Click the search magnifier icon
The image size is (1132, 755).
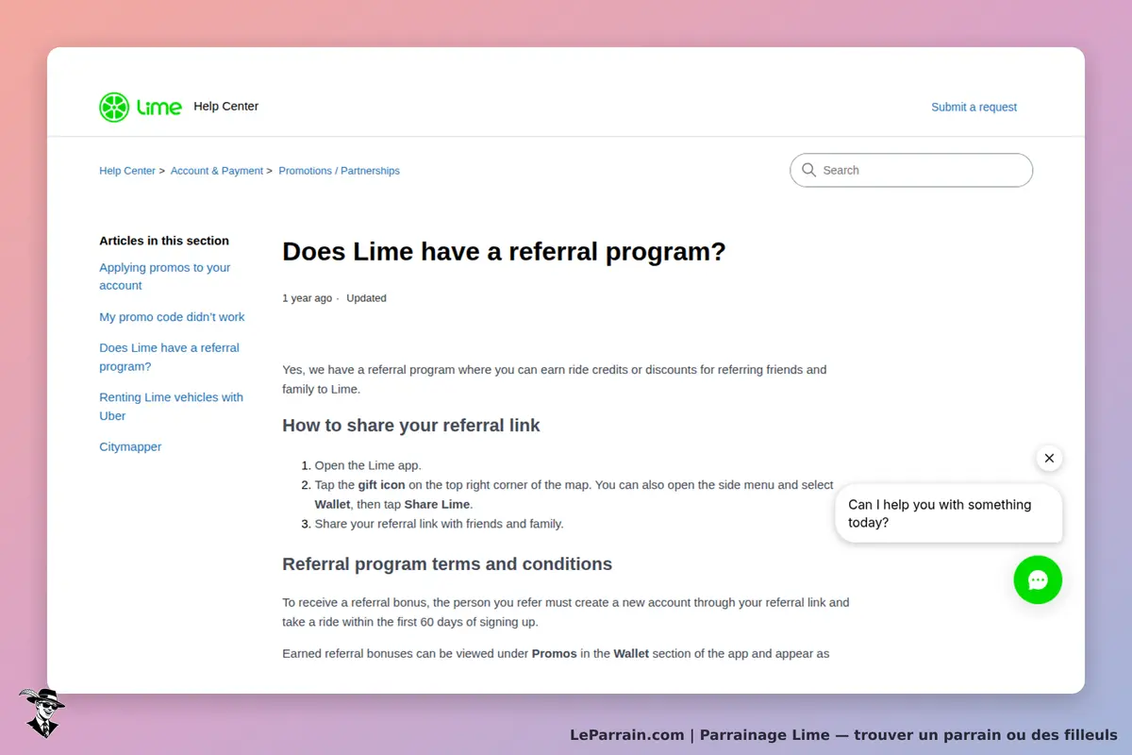pos(808,170)
